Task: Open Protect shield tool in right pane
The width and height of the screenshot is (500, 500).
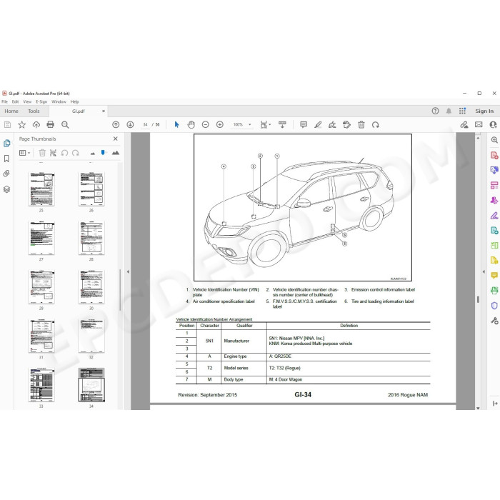Action: (494, 306)
